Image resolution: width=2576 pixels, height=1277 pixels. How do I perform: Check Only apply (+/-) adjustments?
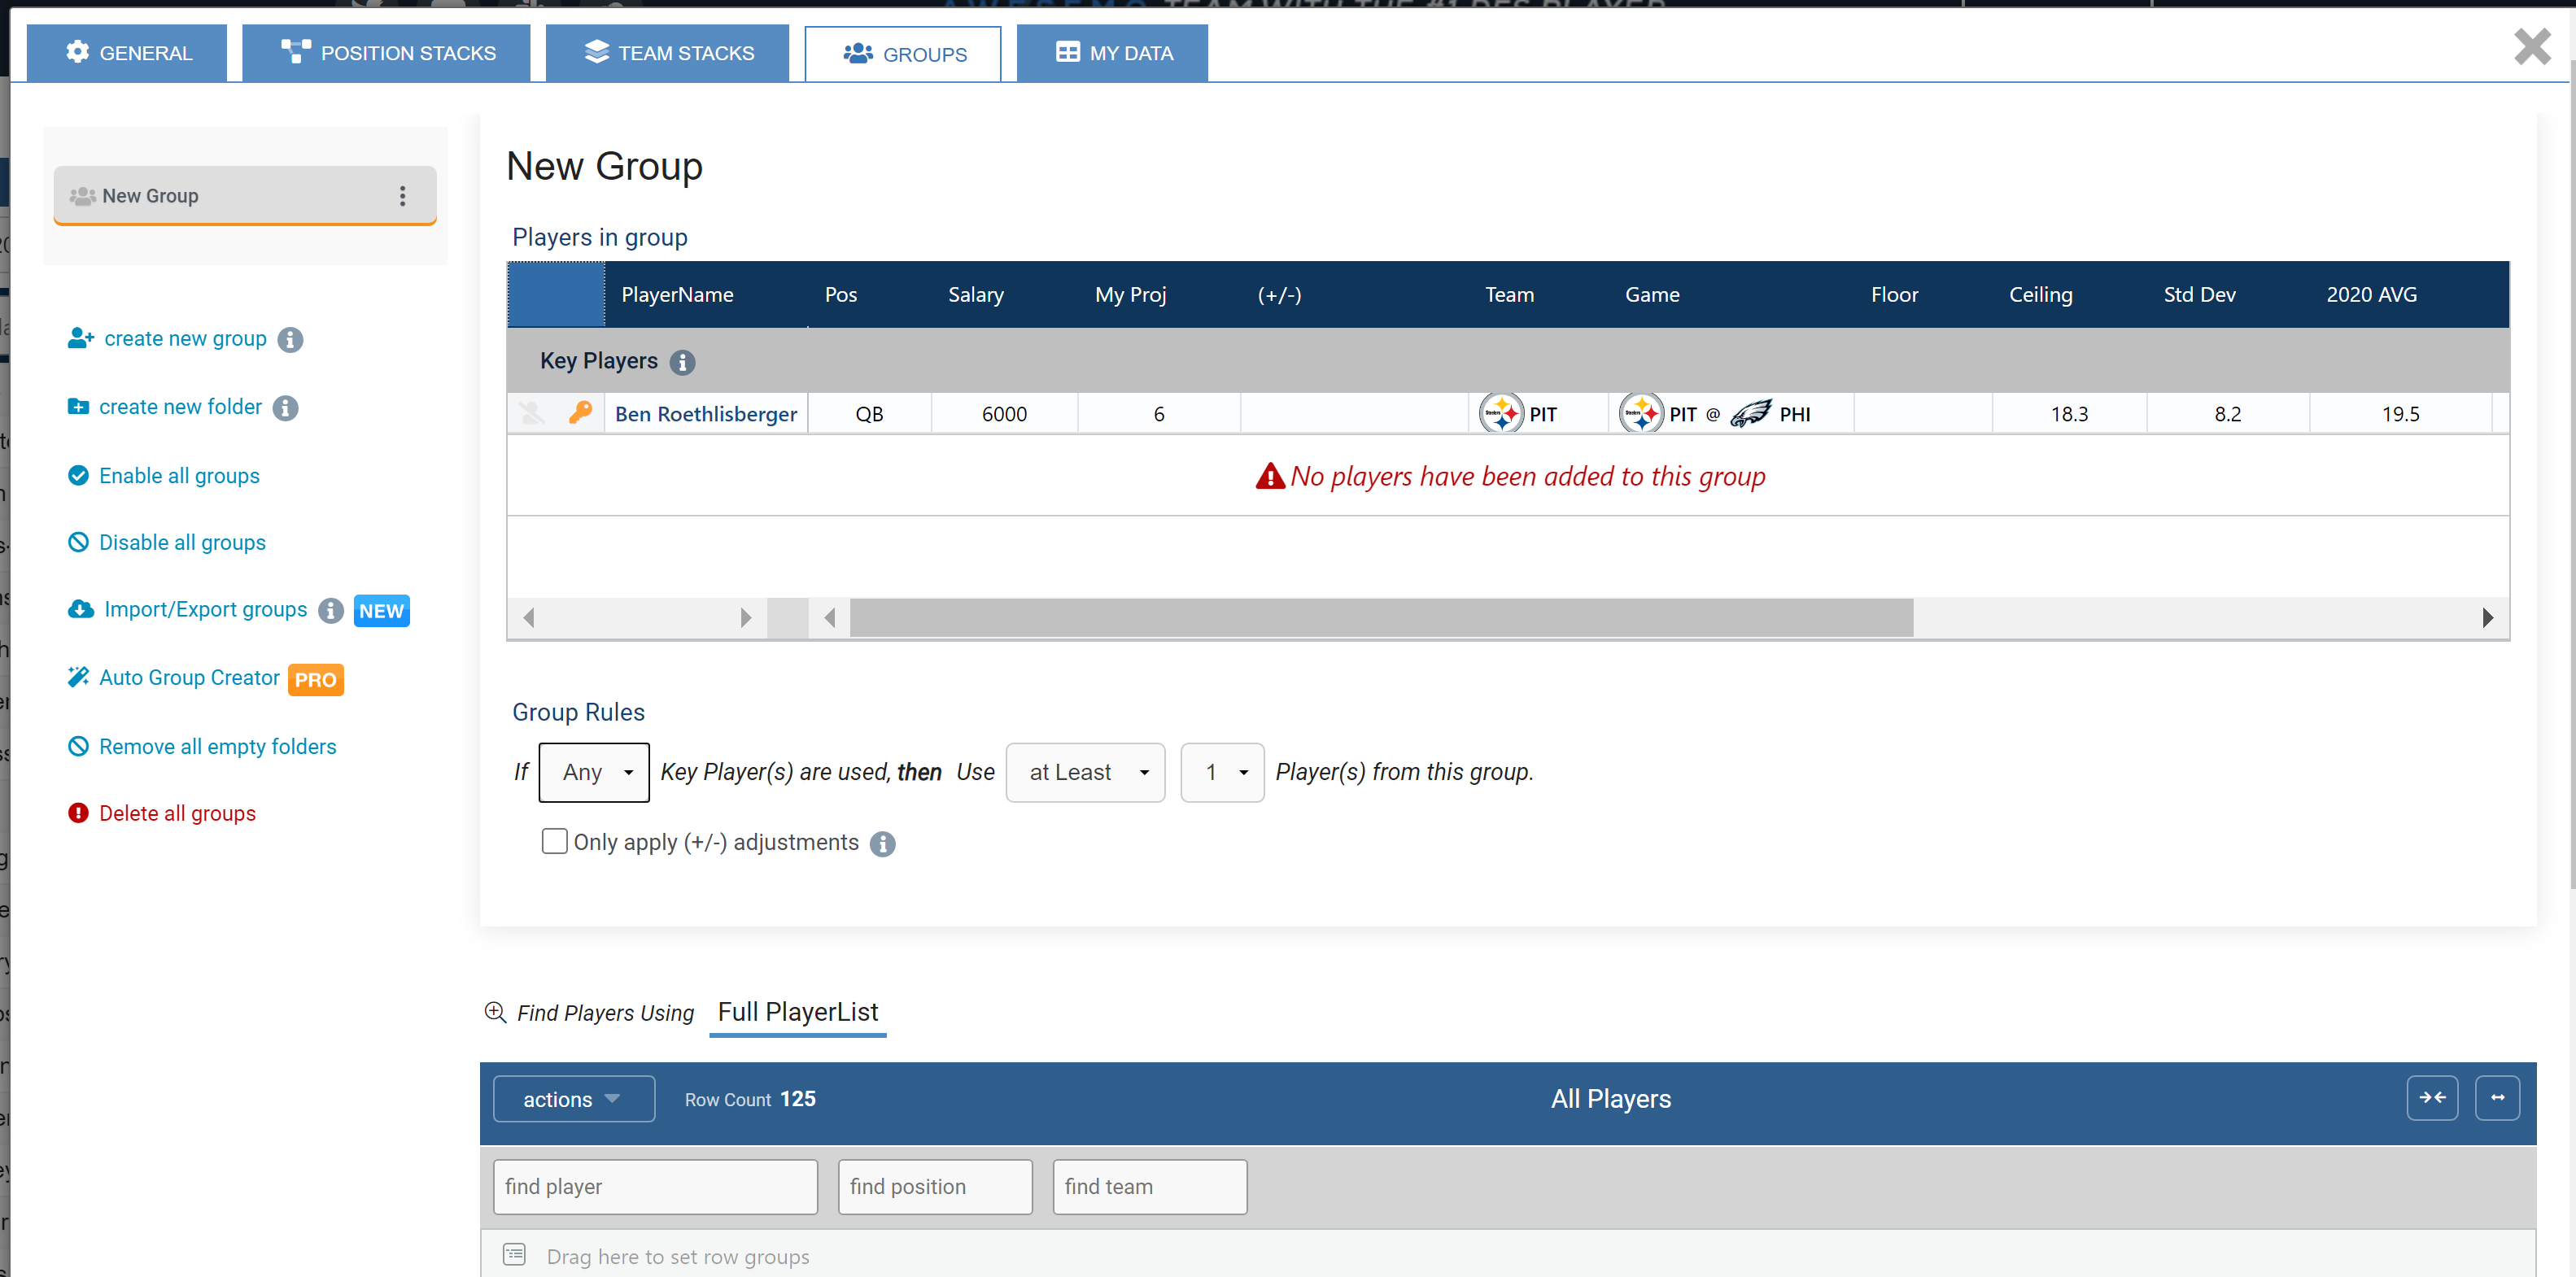click(x=554, y=841)
